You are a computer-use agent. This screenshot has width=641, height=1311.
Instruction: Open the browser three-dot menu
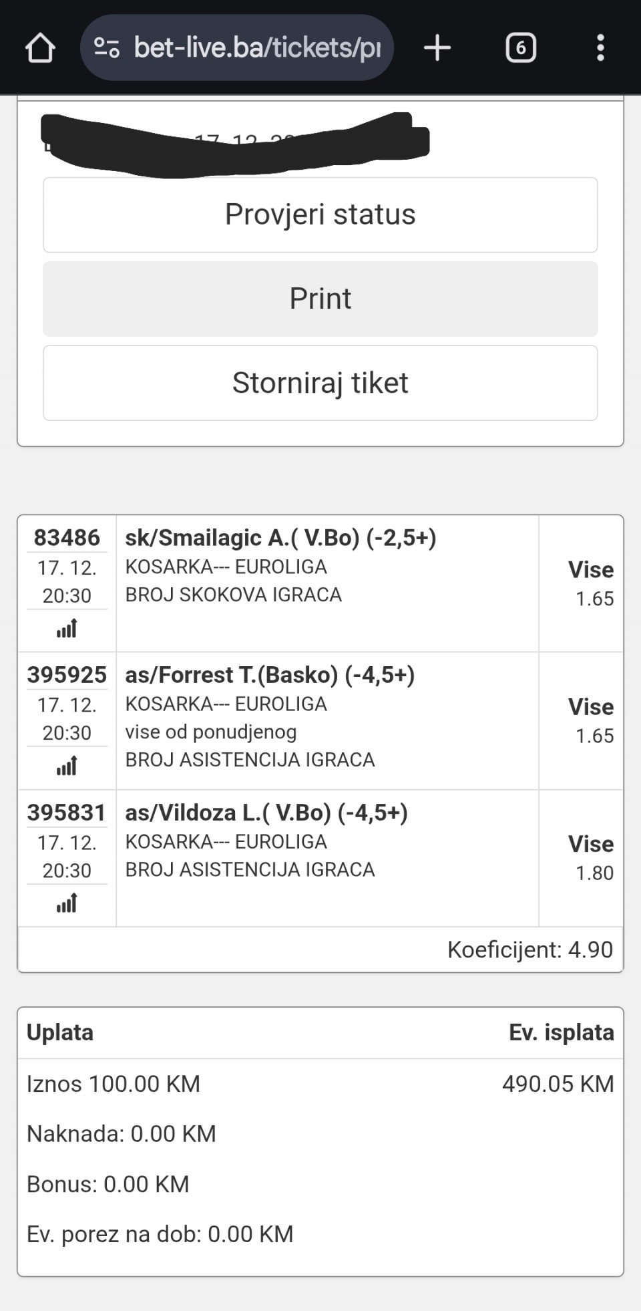[600, 48]
